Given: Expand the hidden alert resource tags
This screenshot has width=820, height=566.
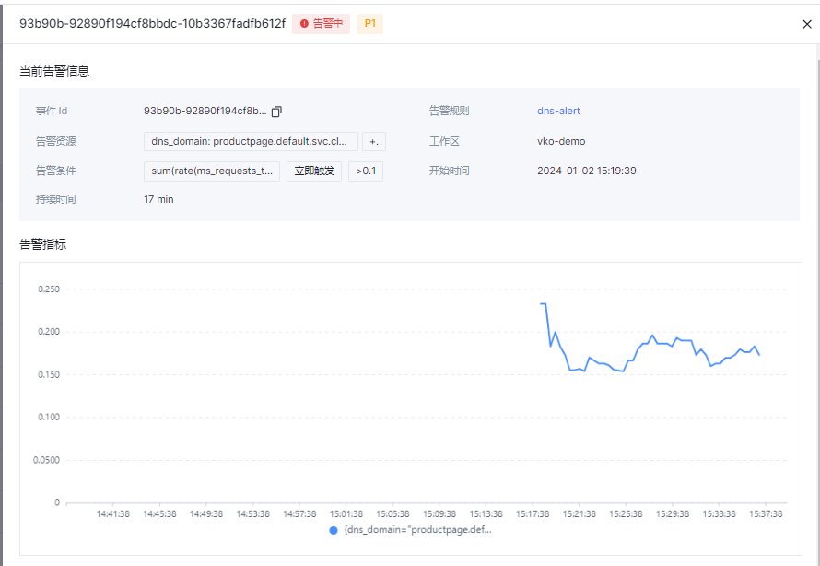Looking at the screenshot, I should (373, 142).
